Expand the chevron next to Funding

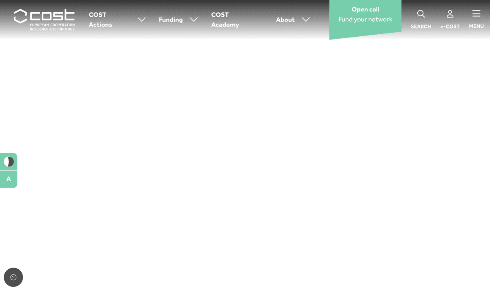tap(194, 20)
